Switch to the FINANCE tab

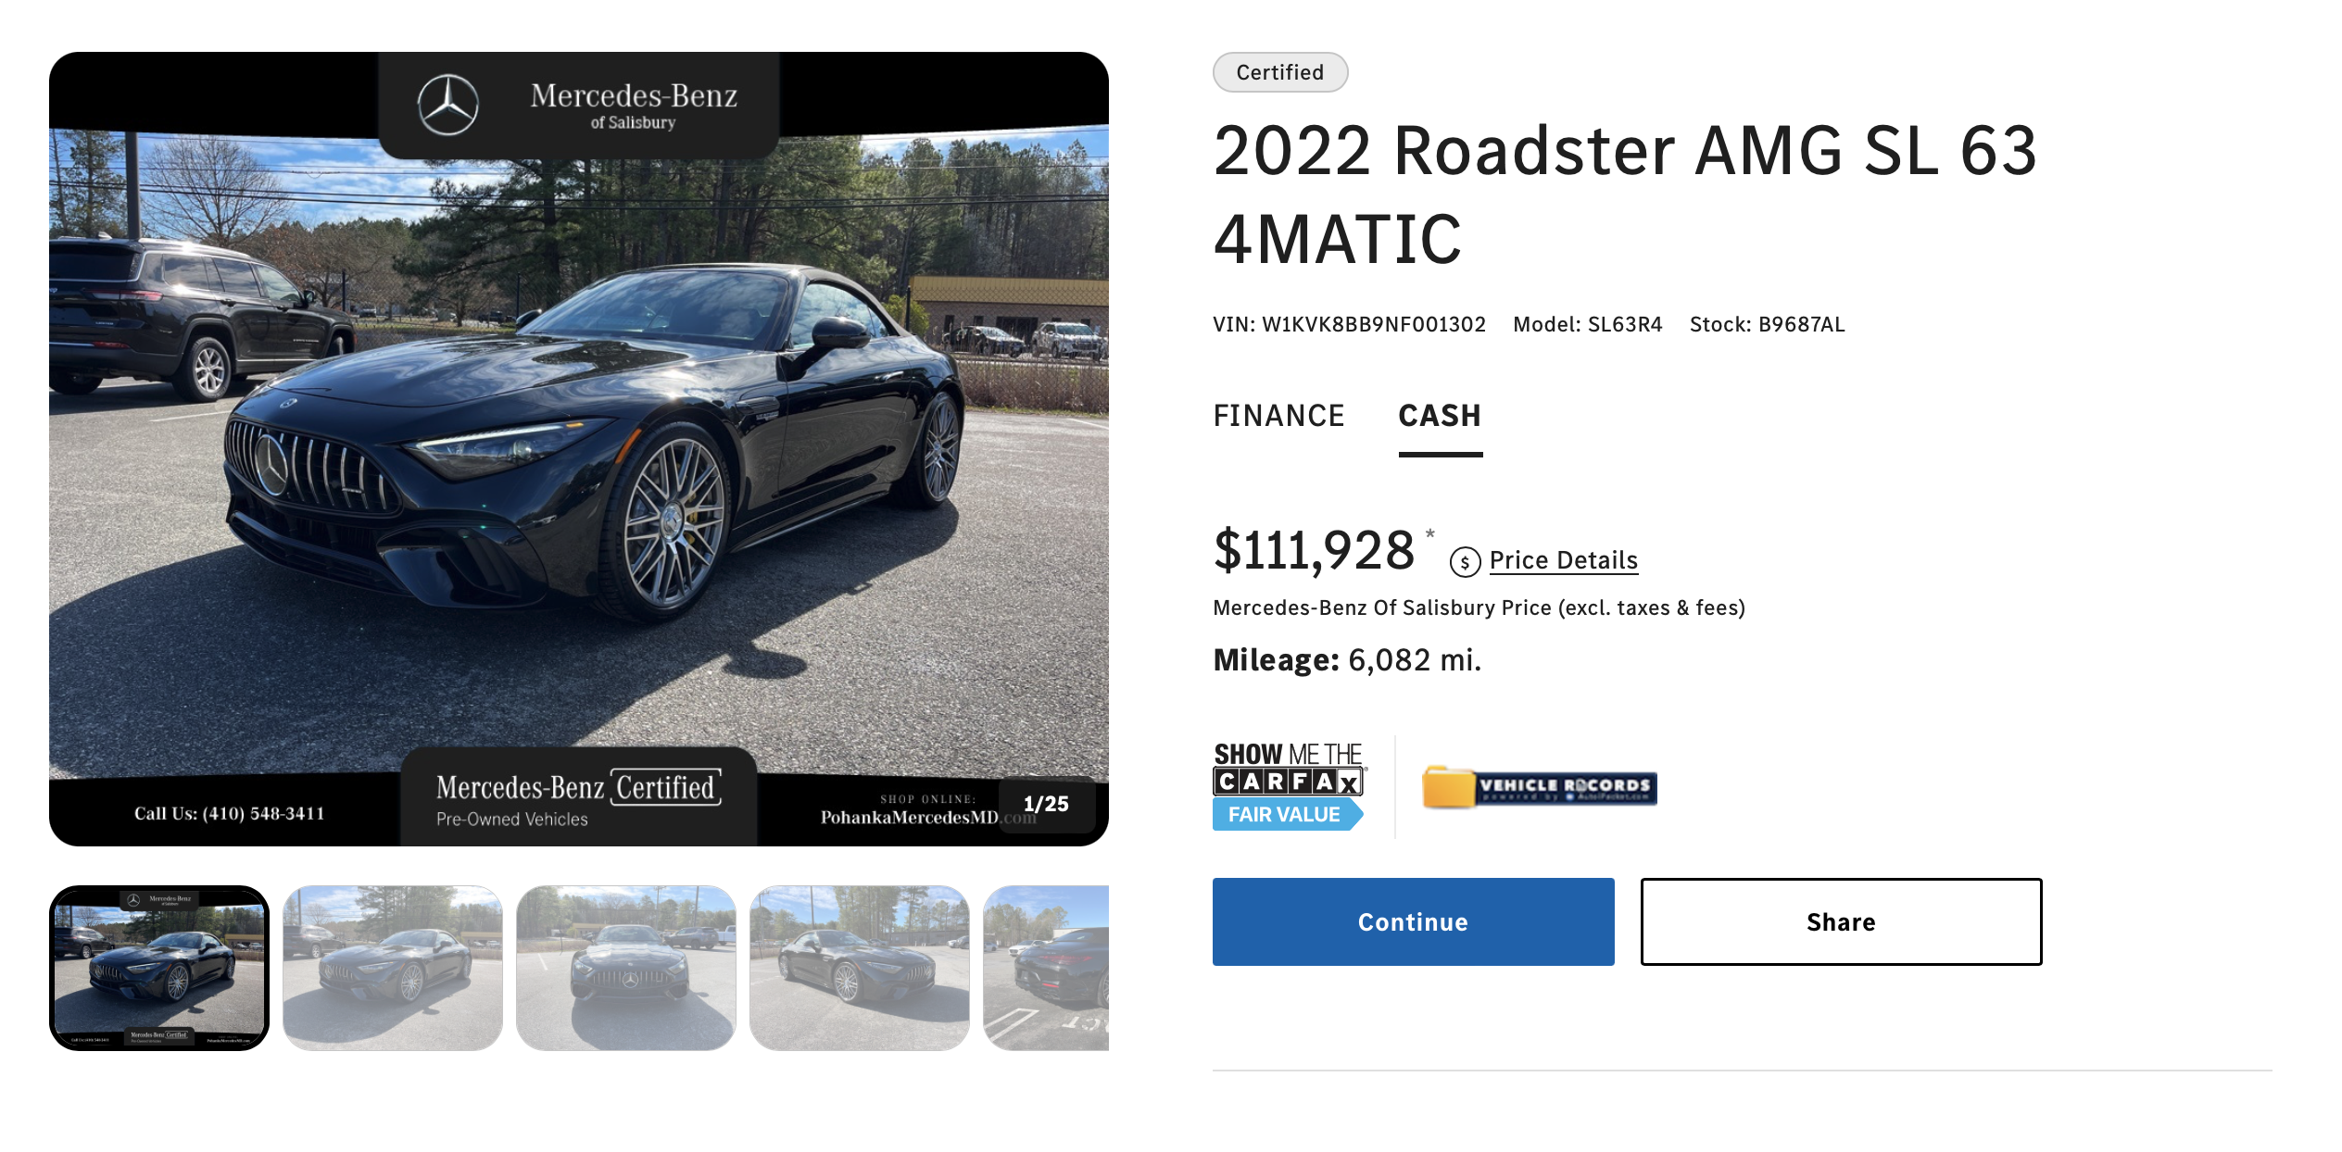click(x=1278, y=416)
